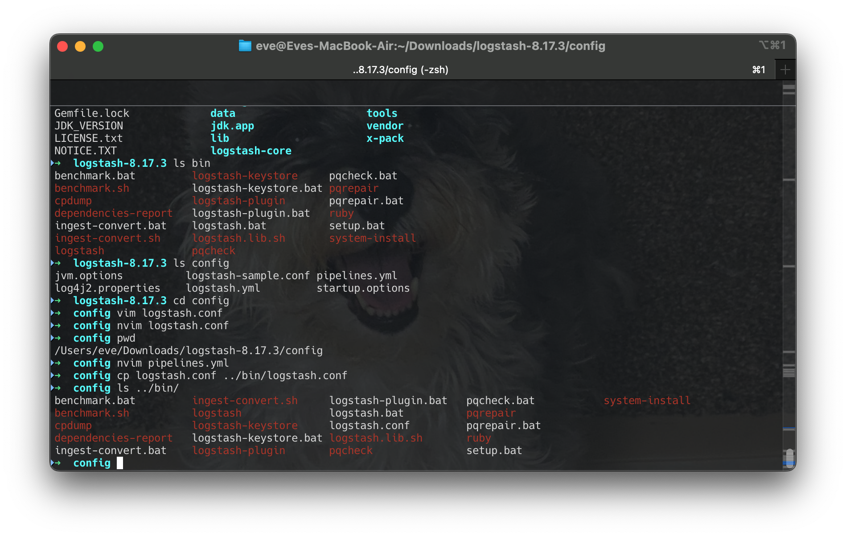Select the system-install entry in bin output
The width and height of the screenshot is (846, 537).
[373, 238]
